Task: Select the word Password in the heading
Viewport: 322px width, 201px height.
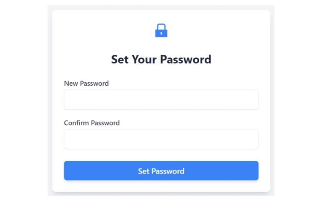Action: (185, 60)
